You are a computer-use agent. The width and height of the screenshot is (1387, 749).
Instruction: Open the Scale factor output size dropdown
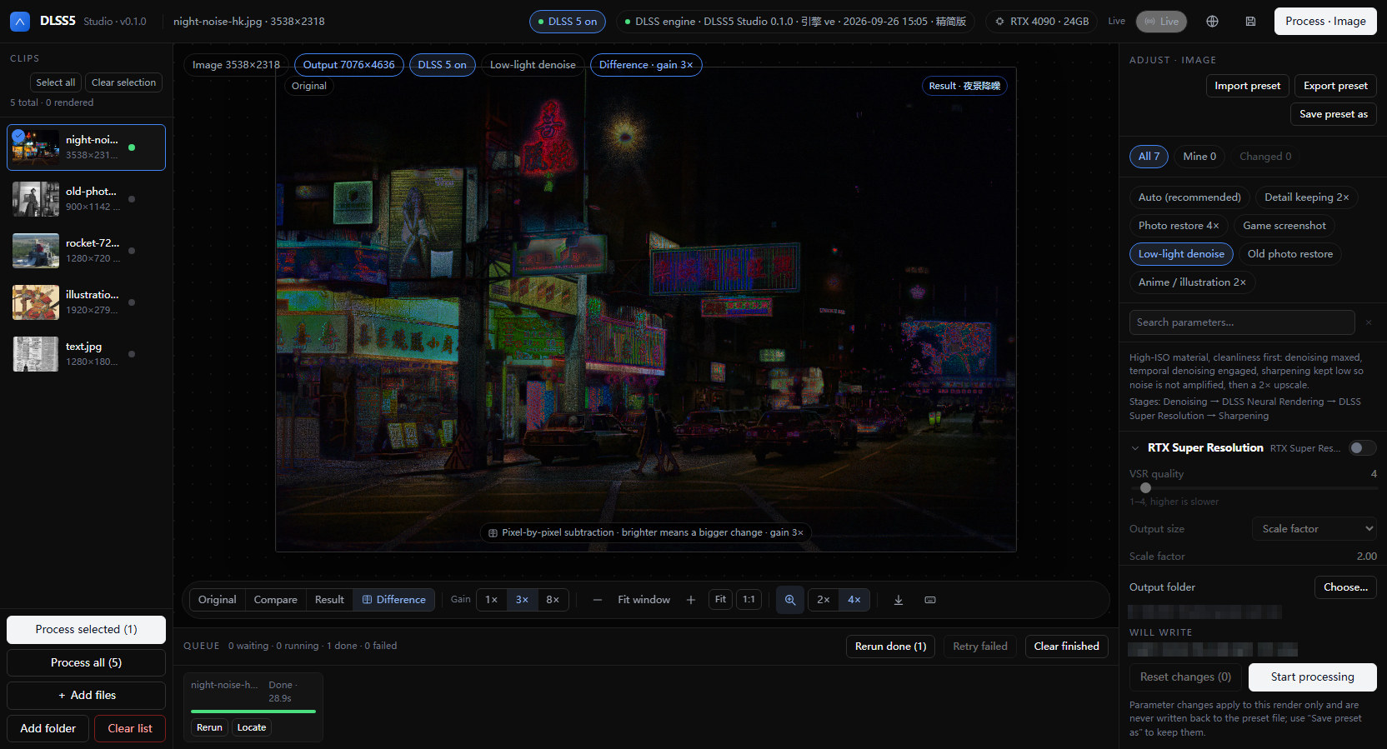pos(1314,529)
